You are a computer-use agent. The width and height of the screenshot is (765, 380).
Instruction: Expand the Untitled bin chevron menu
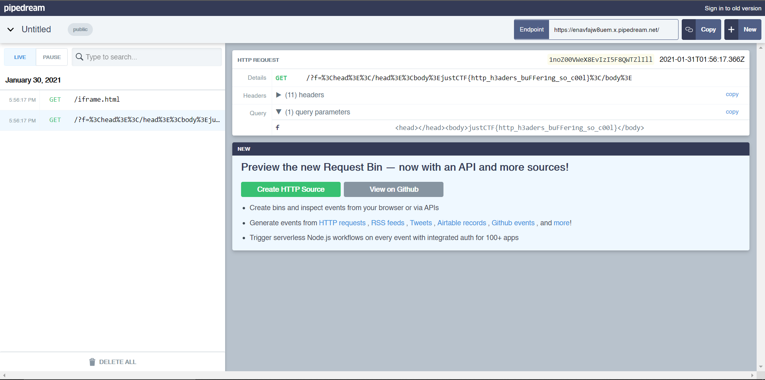(x=11, y=30)
